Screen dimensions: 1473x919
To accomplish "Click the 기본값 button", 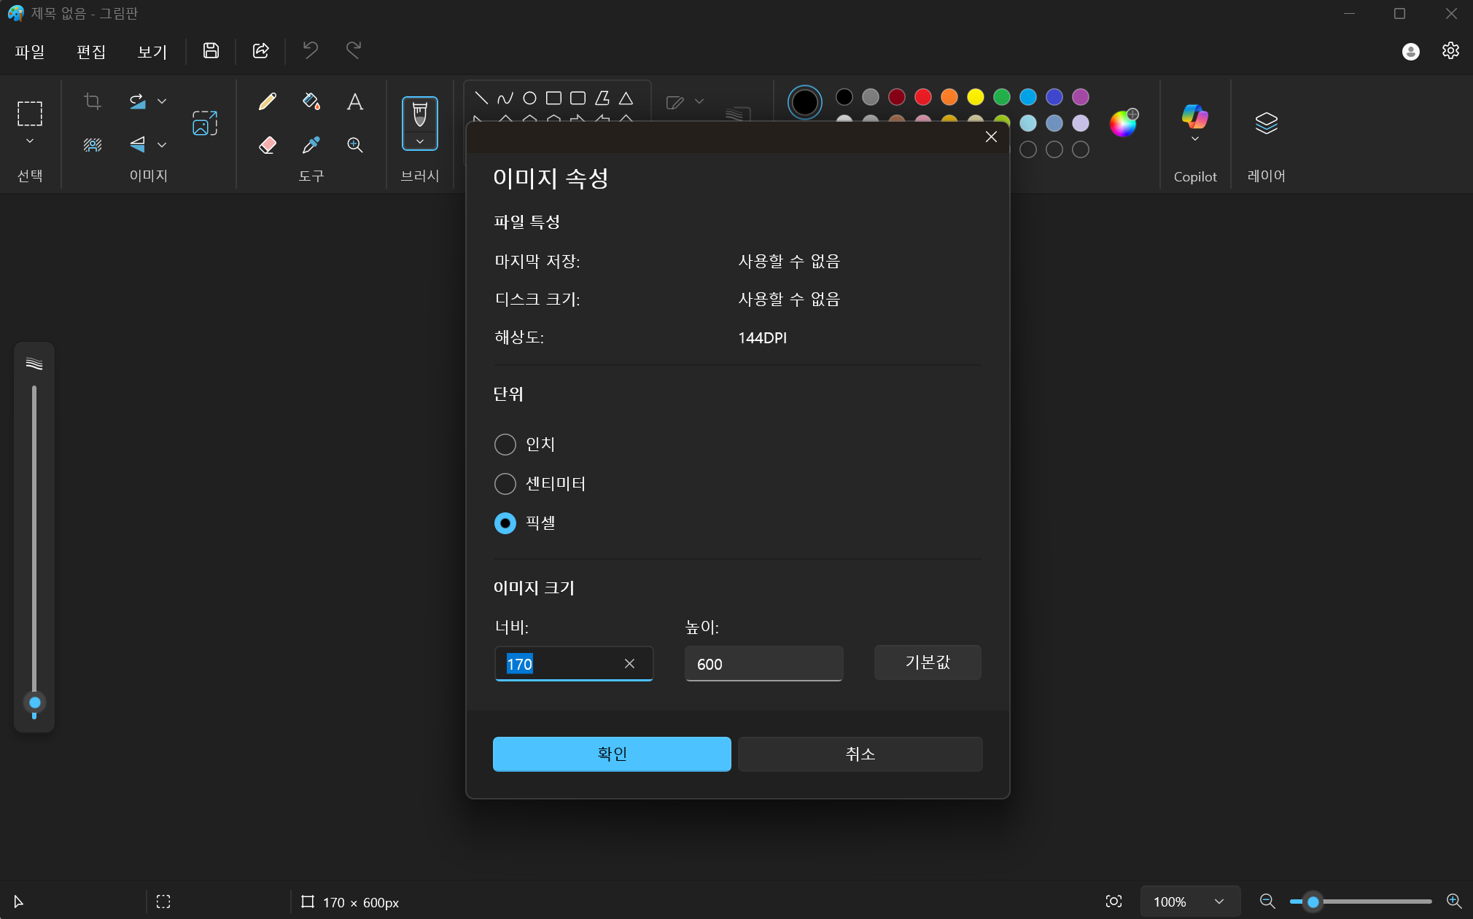I will click(x=928, y=662).
